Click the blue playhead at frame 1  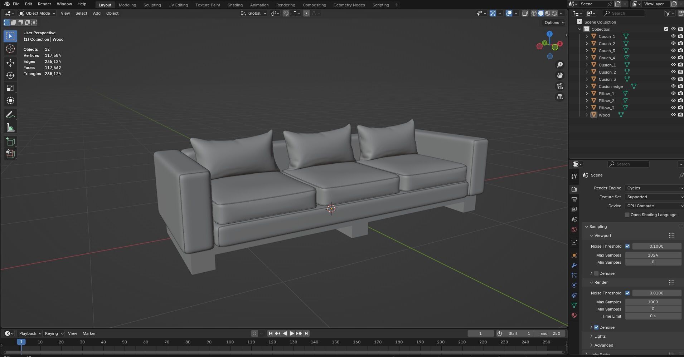tap(21, 342)
